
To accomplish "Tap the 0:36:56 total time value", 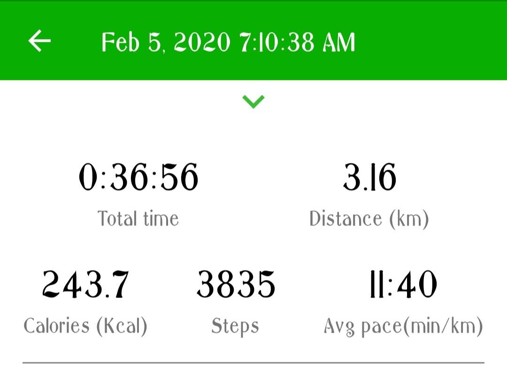I will coord(138,178).
